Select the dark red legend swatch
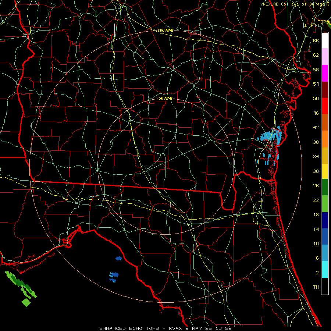331x331 pixels. [325, 89]
